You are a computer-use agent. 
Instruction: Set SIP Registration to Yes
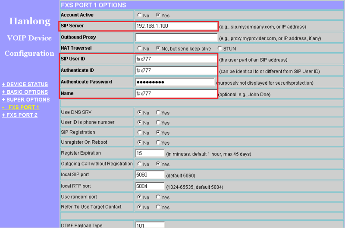click(x=158, y=133)
